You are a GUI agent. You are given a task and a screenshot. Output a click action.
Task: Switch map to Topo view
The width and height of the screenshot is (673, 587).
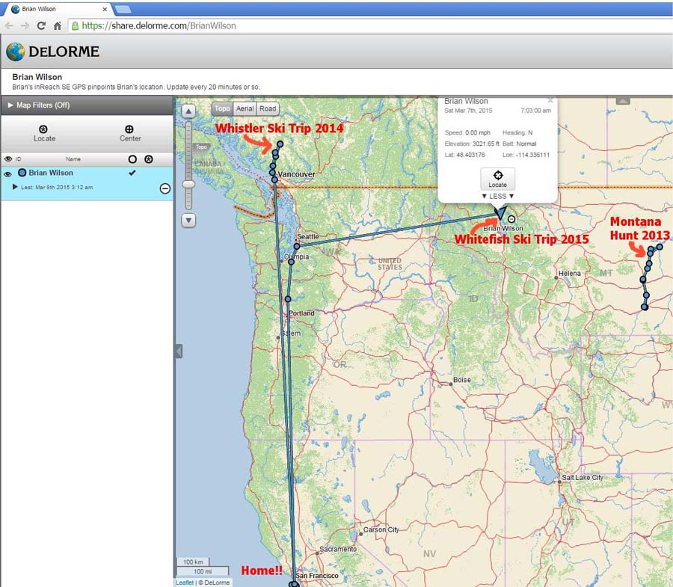click(x=222, y=108)
